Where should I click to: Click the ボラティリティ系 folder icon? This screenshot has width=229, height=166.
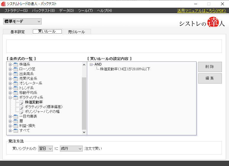[16, 97]
